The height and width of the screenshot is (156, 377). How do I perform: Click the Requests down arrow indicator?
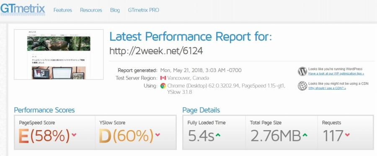click(347, 135)
